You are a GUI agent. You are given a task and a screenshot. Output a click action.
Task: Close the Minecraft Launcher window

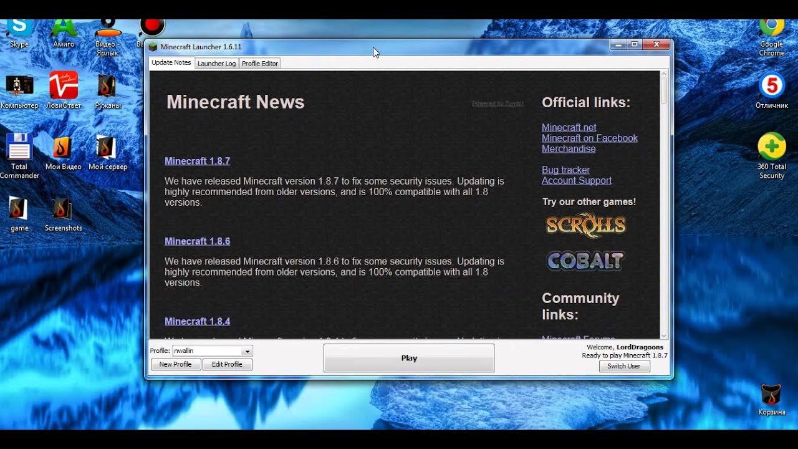point(656,44)
